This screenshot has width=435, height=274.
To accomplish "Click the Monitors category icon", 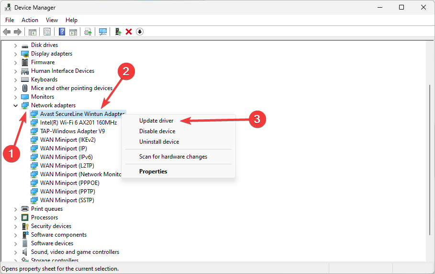I will (x=25, y=97).
